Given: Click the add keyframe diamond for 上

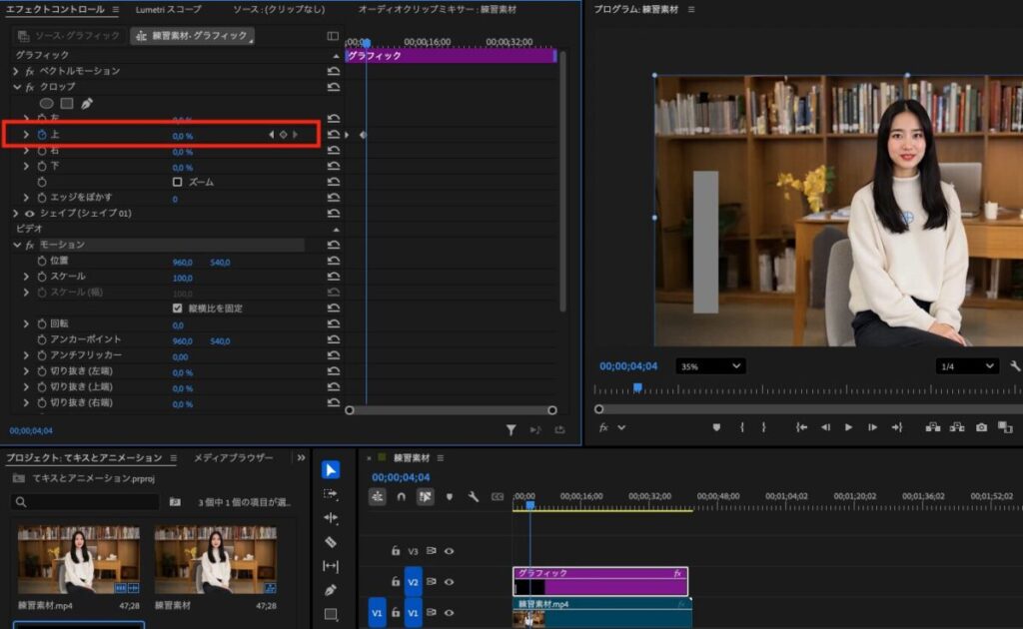Looking at the screenshot, I should (x=283, y=135).
